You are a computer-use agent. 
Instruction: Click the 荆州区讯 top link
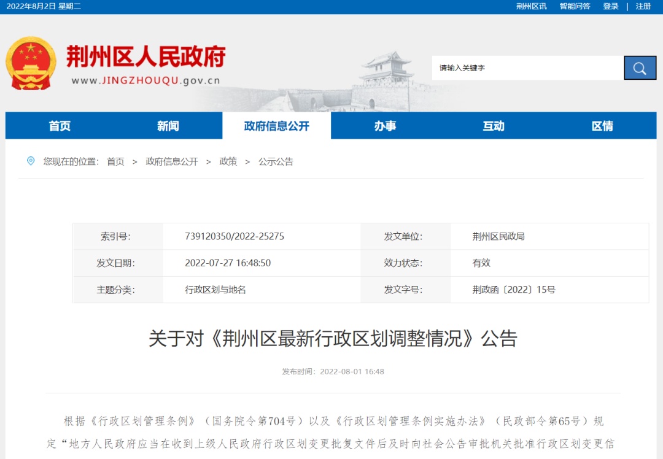coord(531,6)
